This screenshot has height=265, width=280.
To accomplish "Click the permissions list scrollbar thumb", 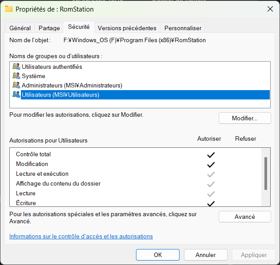I will [266, 174].
